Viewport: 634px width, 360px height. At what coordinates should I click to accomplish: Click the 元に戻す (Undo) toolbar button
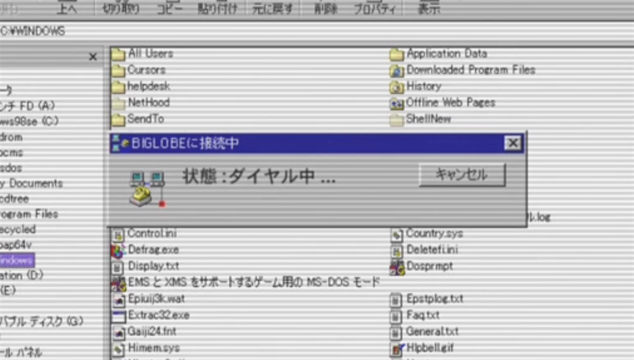(272, 8)
